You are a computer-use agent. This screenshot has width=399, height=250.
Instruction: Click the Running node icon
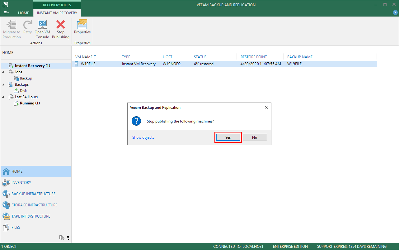pyautogui.click(x=16, y=103)
